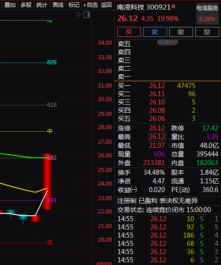Open the 警 alert button
Screen dimensions: 221x265
pos(207,32)
